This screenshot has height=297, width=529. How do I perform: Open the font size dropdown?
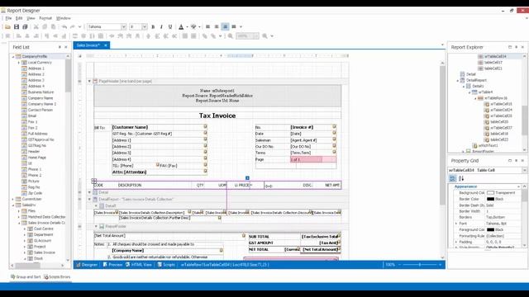coord(144,26)
